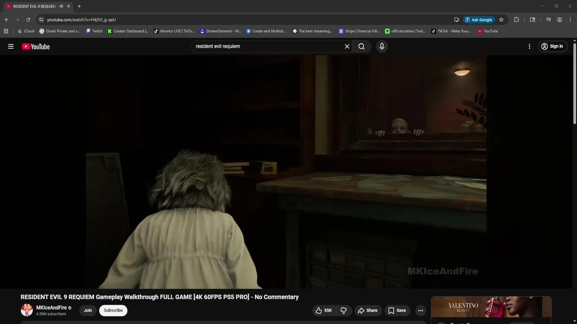Viewport: 577px width, 324px height.
Task: Click the video title text
Action: click(160, 297)
